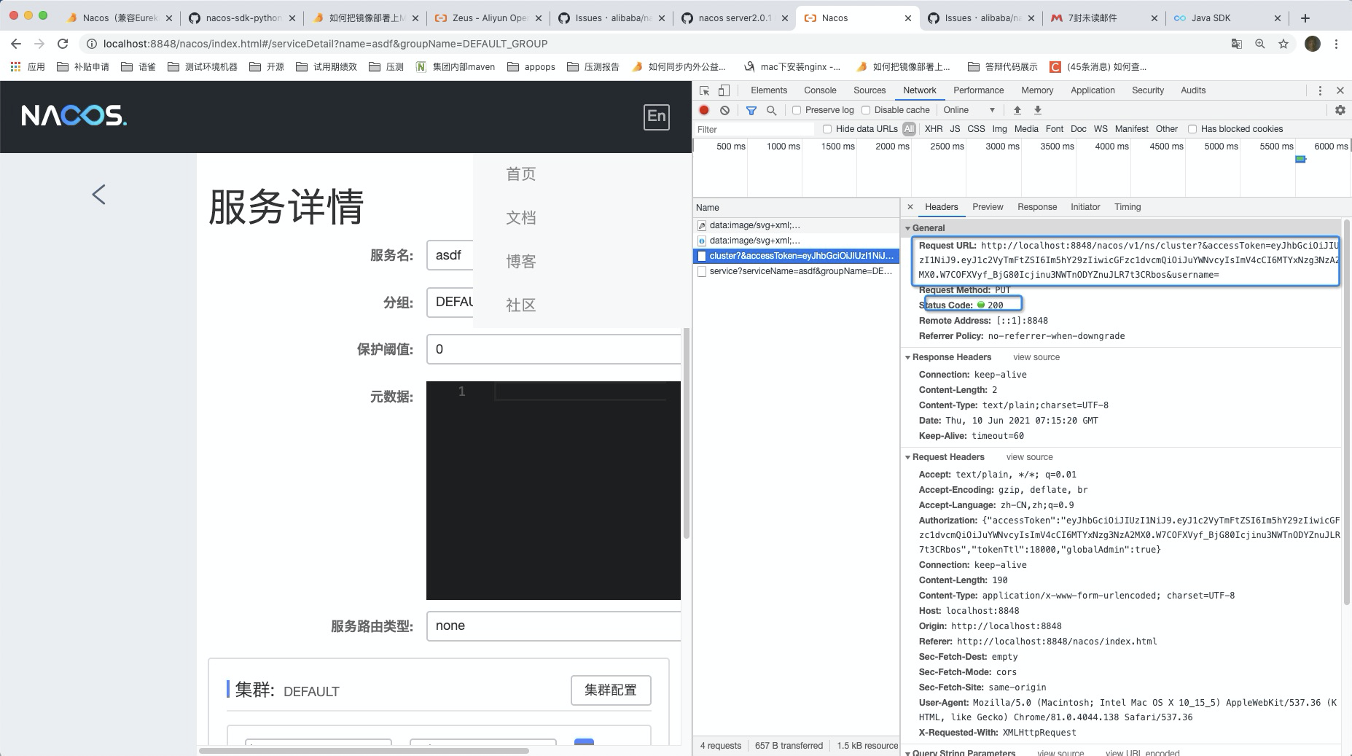Focus the protect threshold 保护阈值 field
This screenshot has width=1352, height=756.
(553, 349)
